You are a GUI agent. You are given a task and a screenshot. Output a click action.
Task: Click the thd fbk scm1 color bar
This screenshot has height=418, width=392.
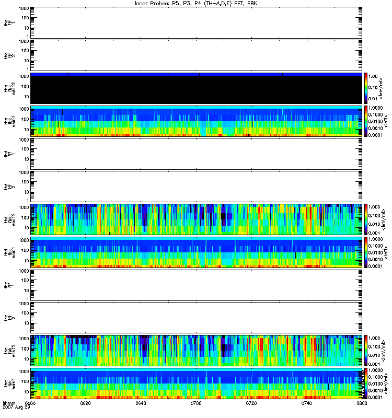pyautogui.click(x=366, y=252)
